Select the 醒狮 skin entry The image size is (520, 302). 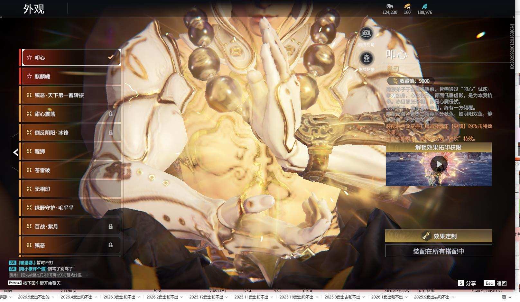click(x=70, y=151)
